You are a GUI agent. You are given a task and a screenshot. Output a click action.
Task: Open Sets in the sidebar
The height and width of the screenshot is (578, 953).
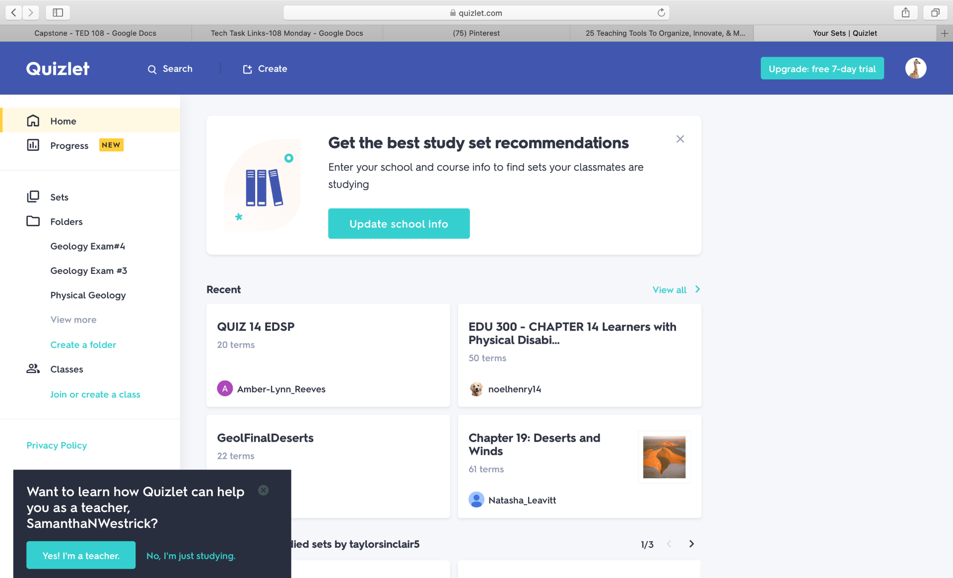[59, 197]
